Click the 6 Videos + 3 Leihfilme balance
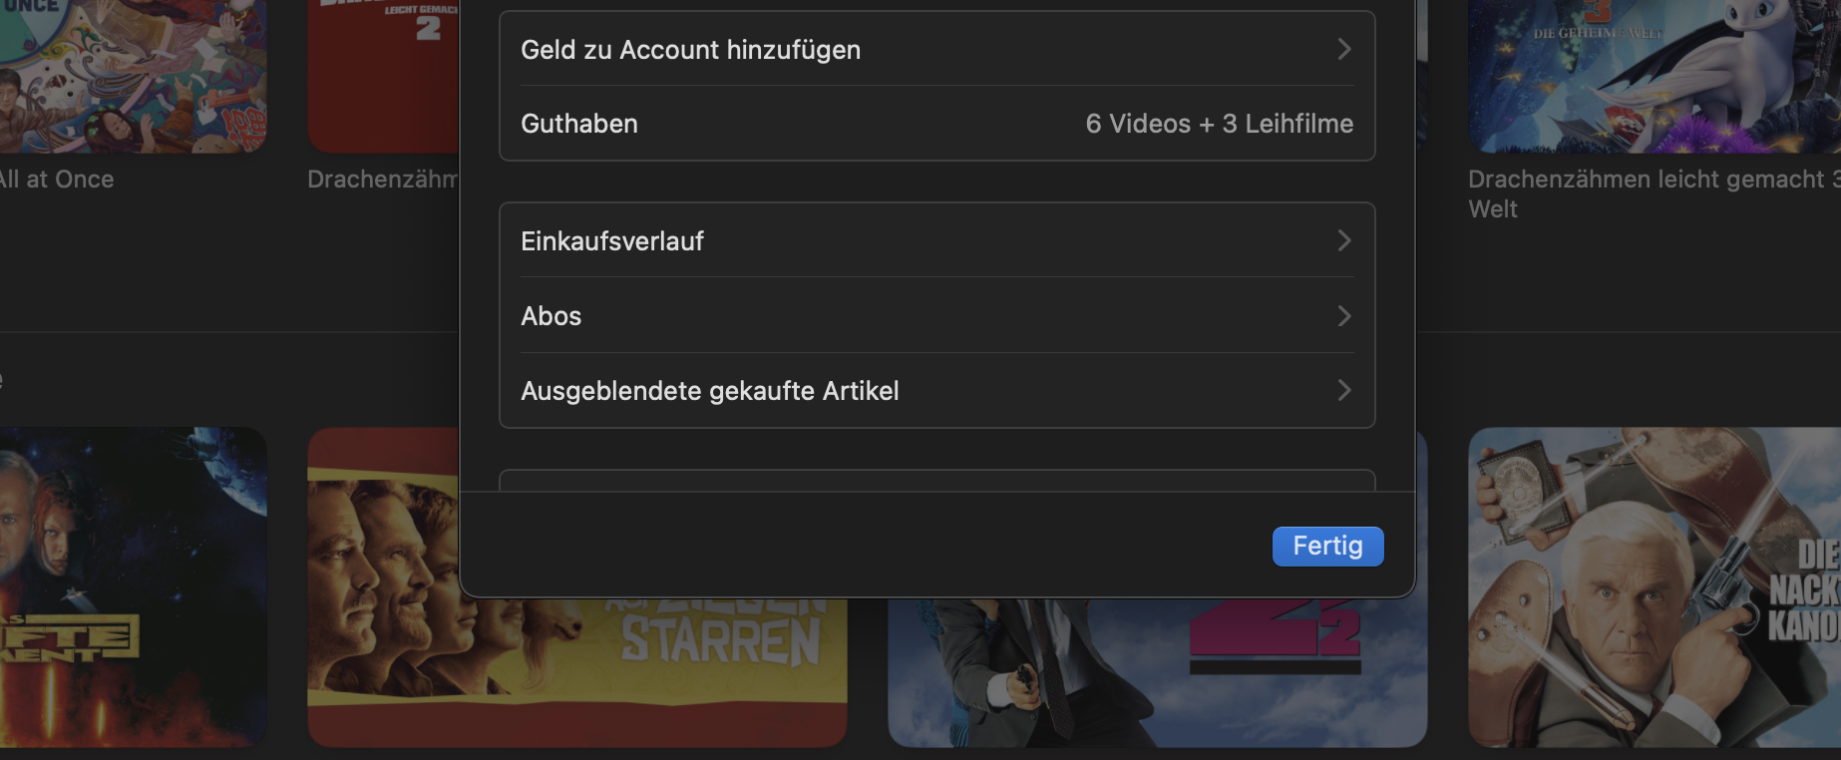1841x760 pixels. pos(1219,124)
